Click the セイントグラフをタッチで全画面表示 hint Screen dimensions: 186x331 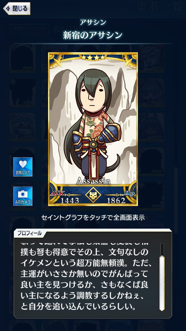(93, 217)
